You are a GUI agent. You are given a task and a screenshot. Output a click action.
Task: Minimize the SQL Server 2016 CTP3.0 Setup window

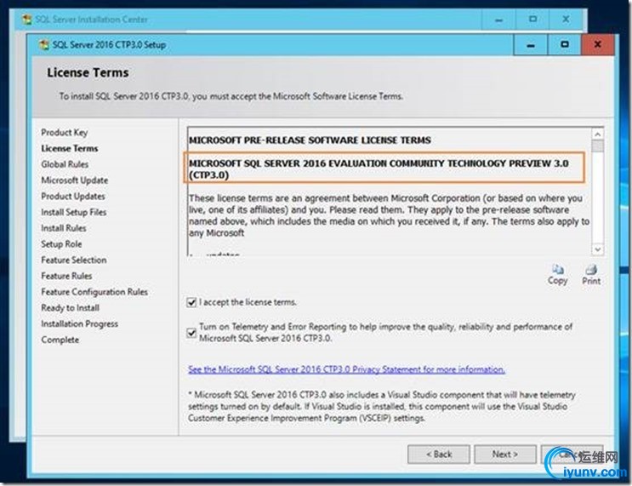tap(531, 45)
